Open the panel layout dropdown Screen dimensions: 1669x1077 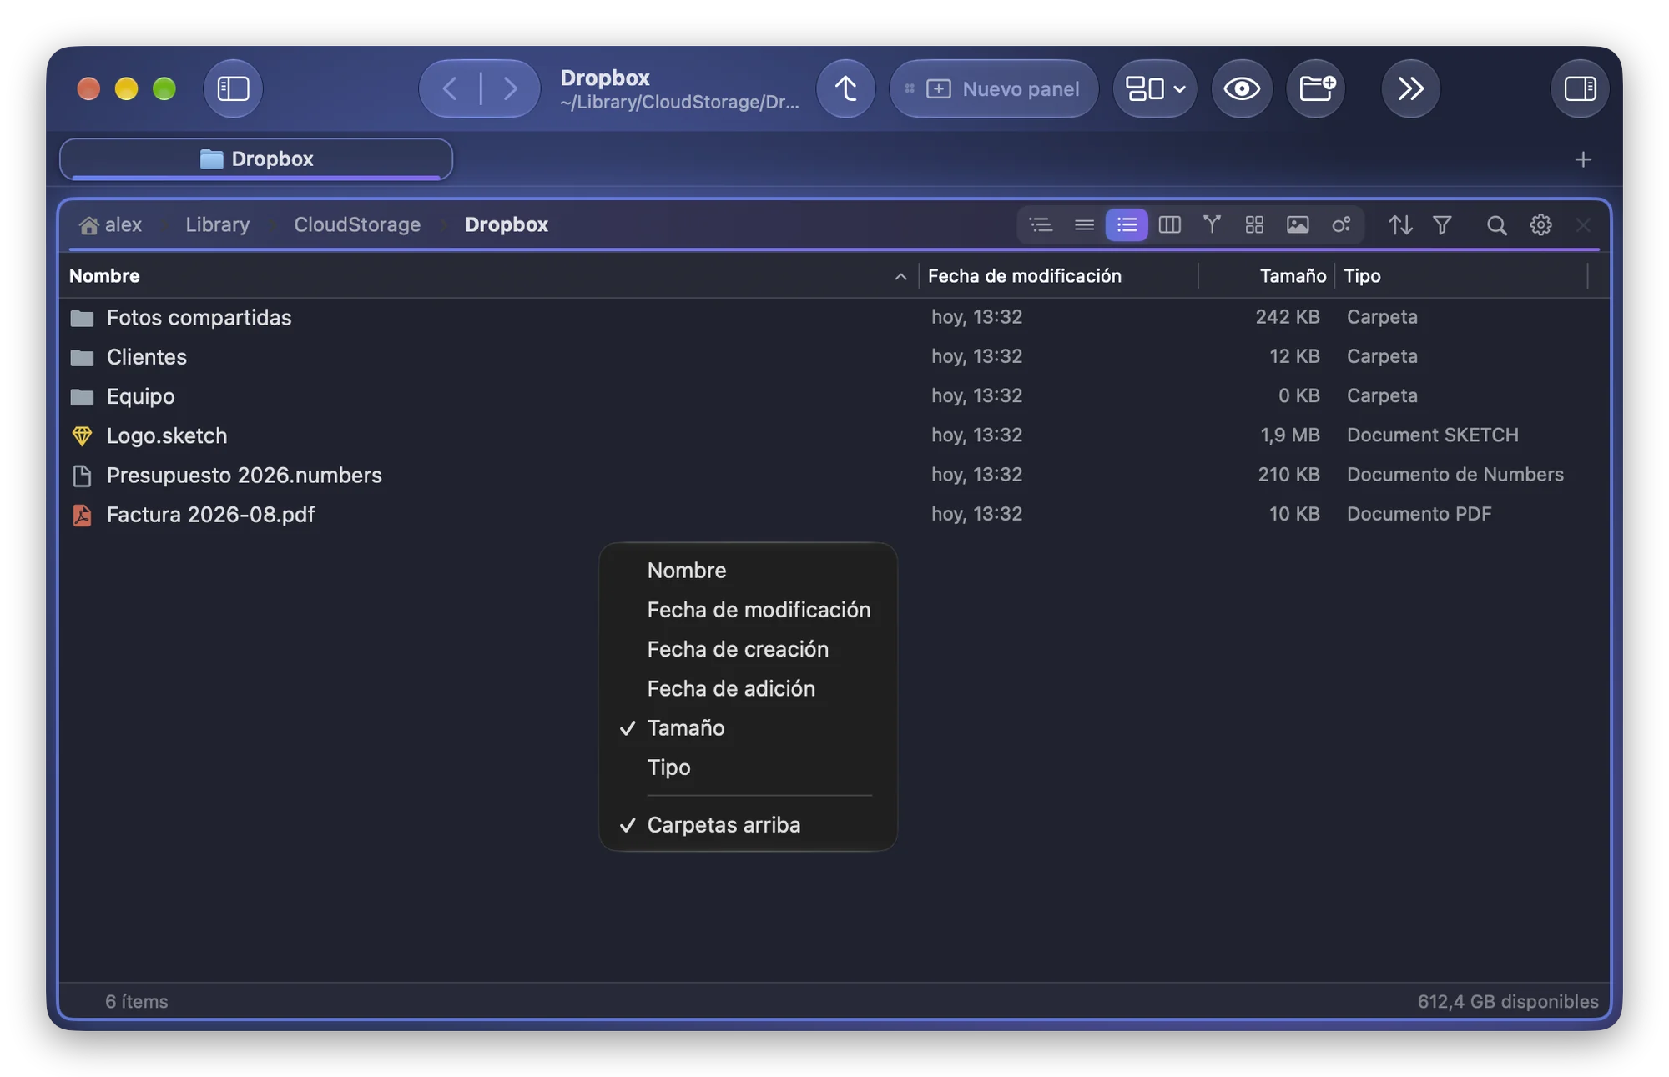click(1155, 88)
